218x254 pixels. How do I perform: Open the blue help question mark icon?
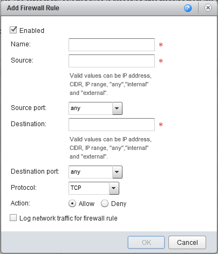(188, 8)
